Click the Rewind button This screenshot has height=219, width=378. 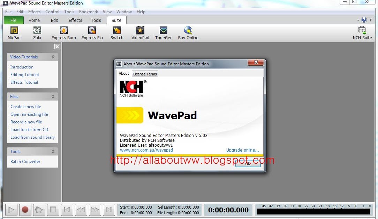81,210
